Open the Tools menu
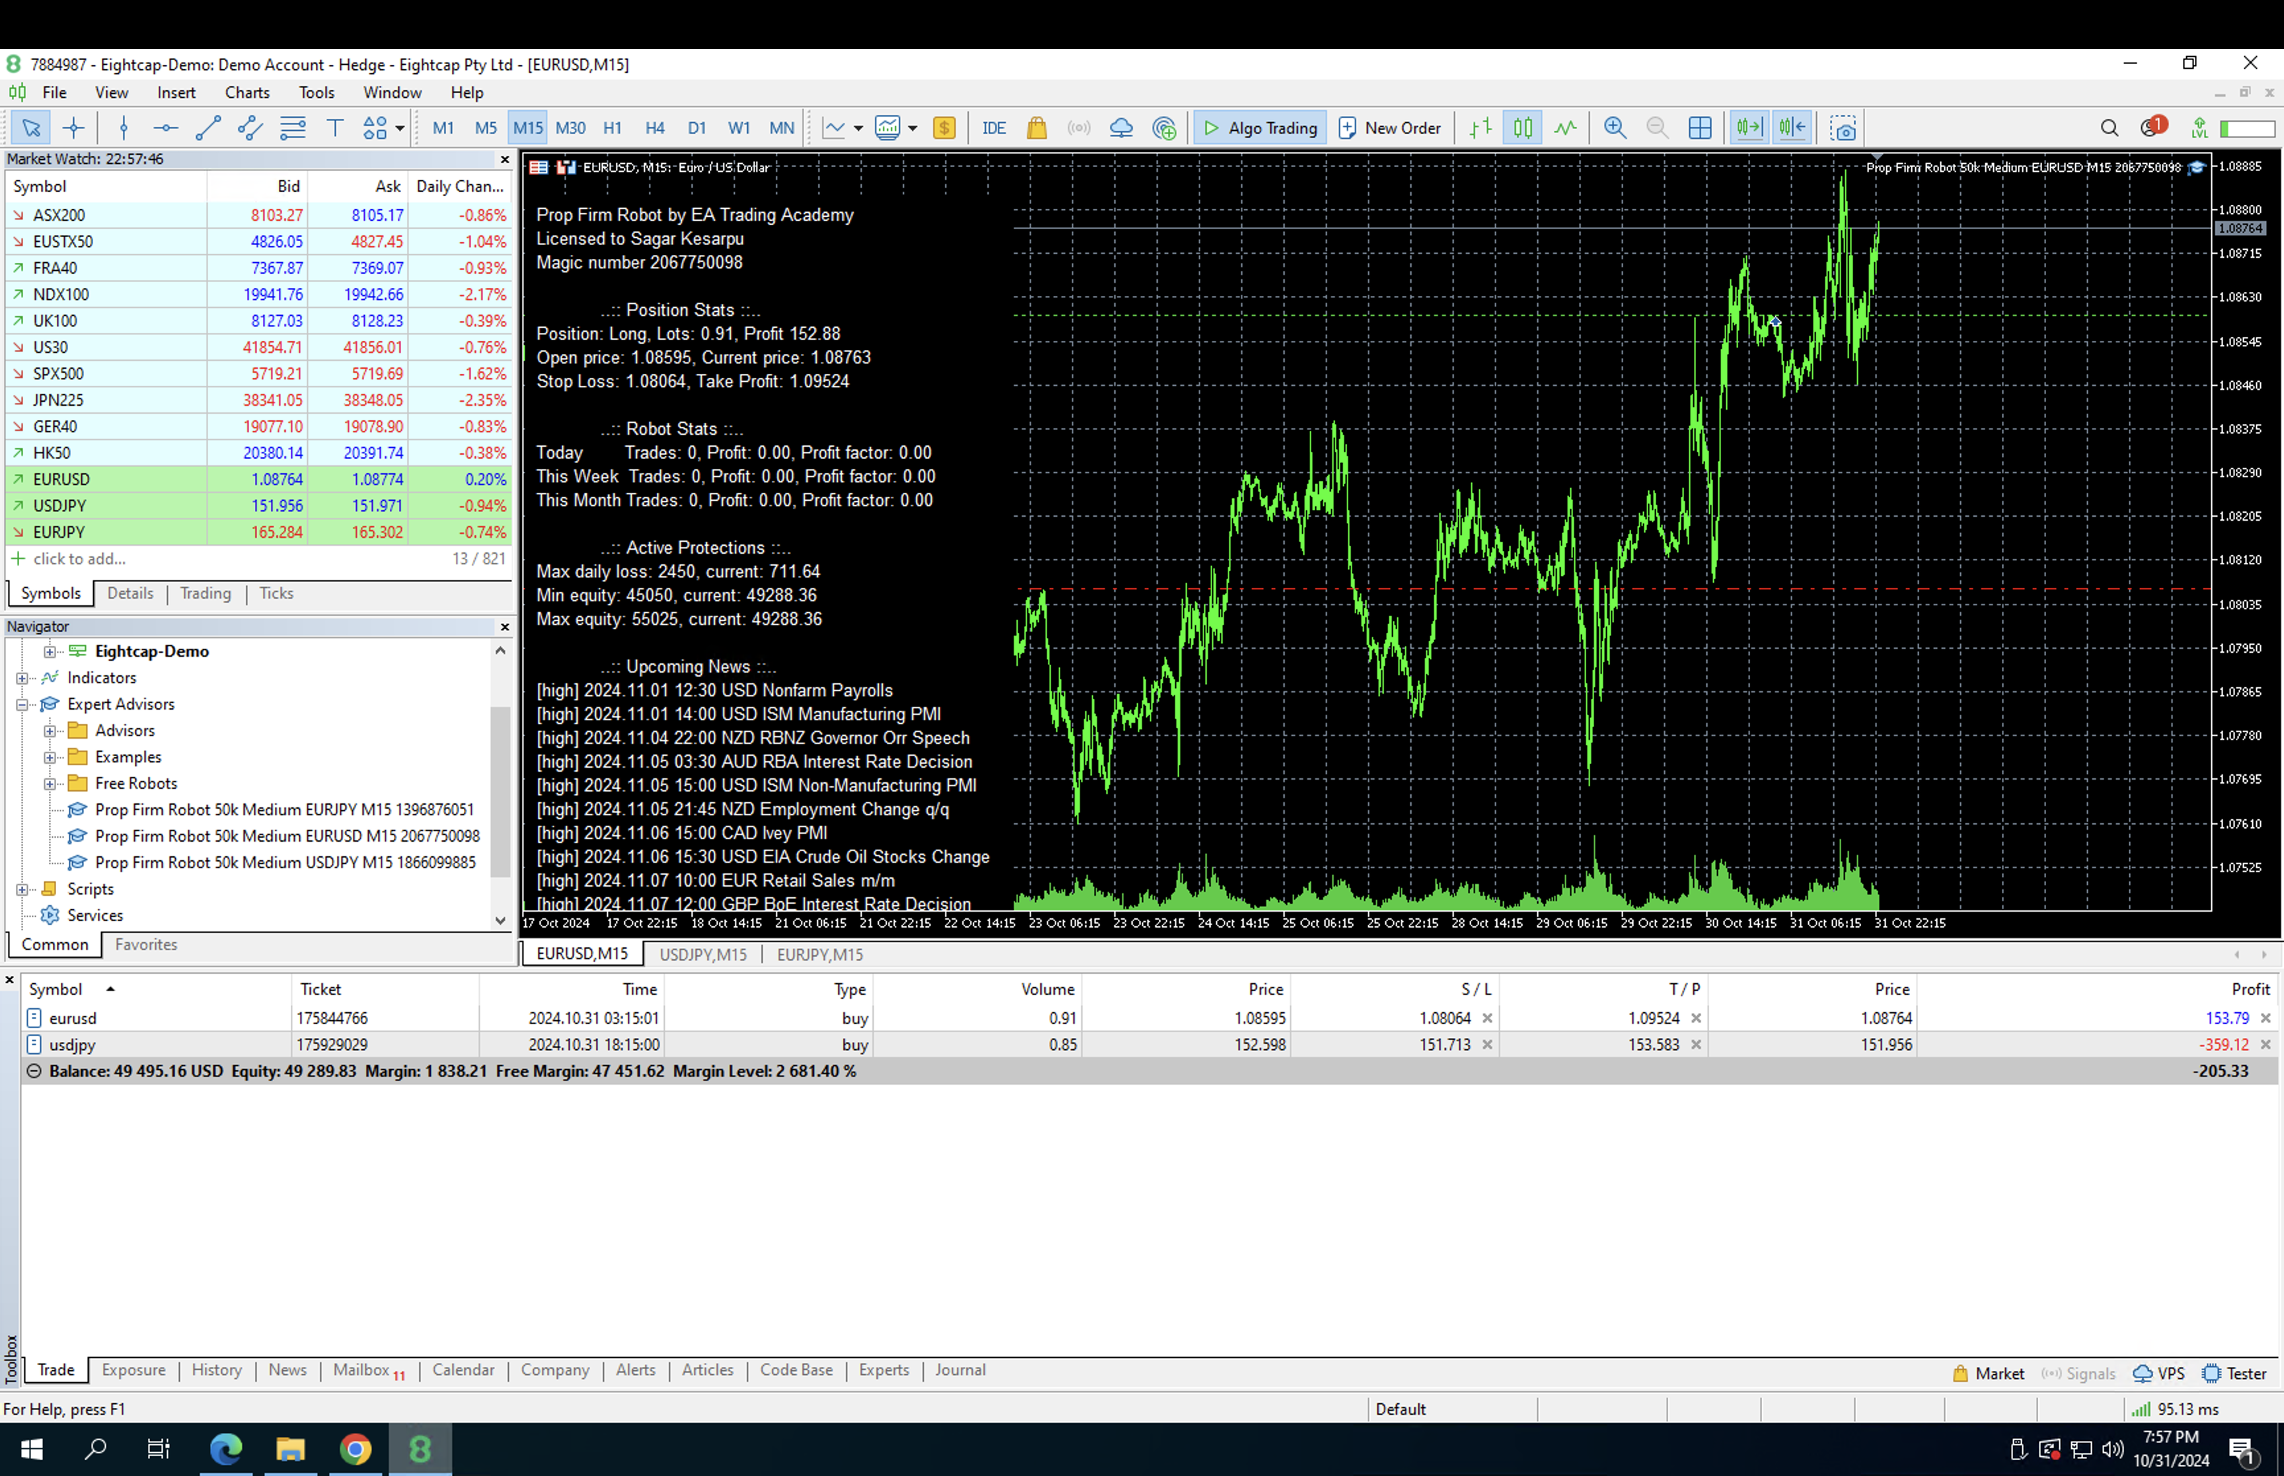Screen dimensions: 2284x1476 [317, 92]
